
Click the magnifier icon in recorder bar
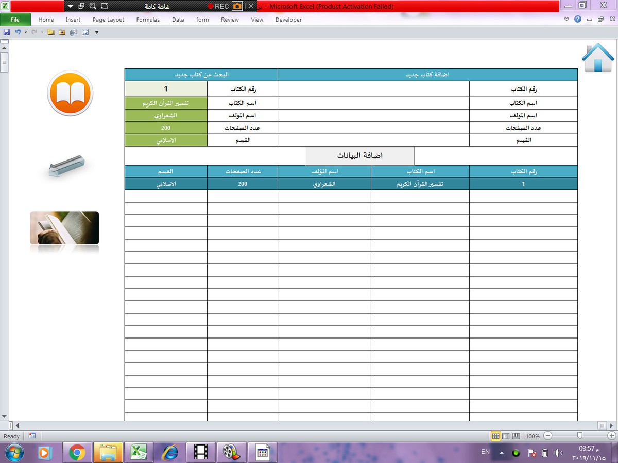pos(93,6)
